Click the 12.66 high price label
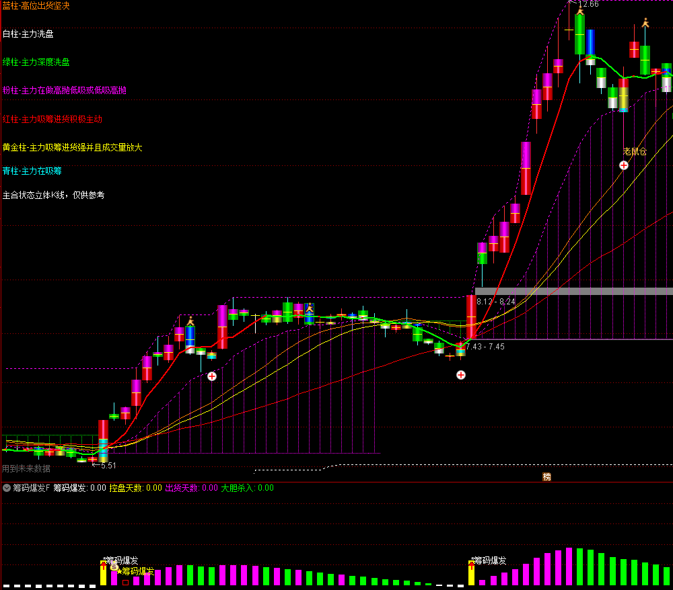The image size is (673, 590). coord(588,4)
